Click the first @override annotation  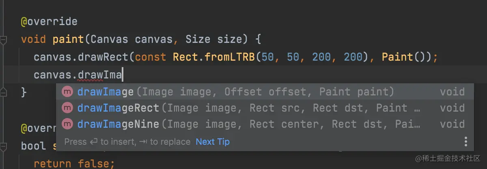point(49,21)
